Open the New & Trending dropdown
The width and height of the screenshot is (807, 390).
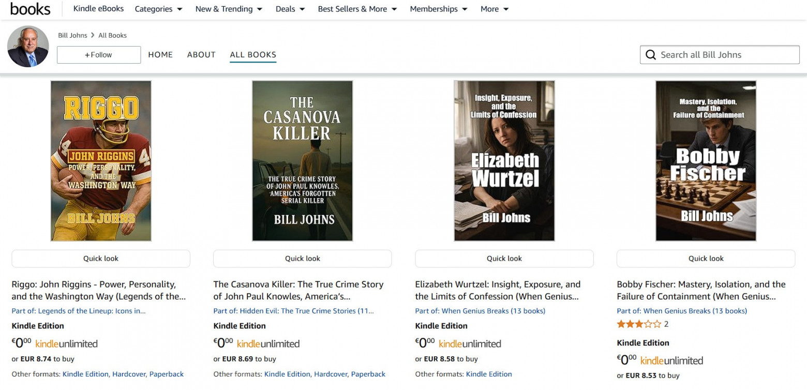(x=229, y=9)
